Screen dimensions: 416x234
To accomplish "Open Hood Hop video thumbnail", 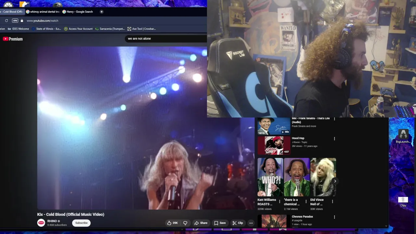I will click(274, 145).
